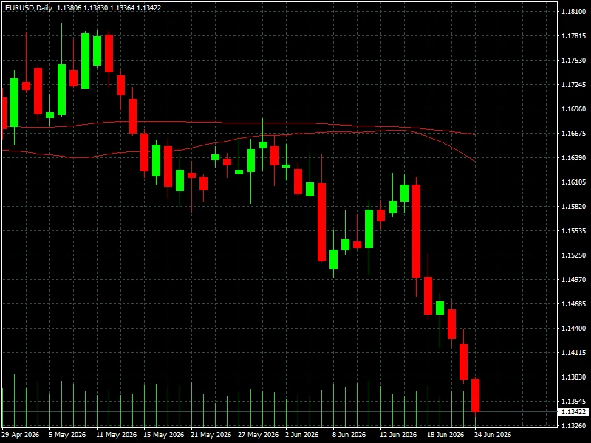The width and height of the screenshot is (591, 443).
Task: Click the 1.16675 price scale label
Action: coord(574,134)
